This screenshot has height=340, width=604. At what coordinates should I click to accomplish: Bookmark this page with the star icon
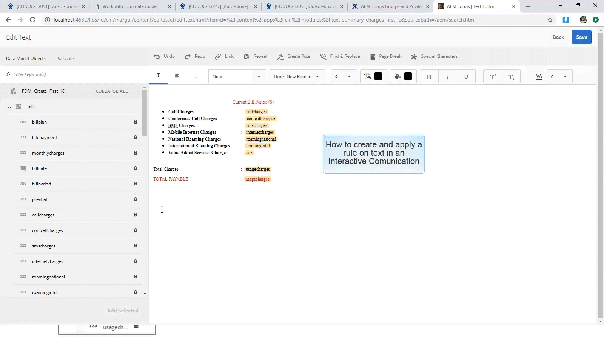pyautogui.click(x=550, y=20)
